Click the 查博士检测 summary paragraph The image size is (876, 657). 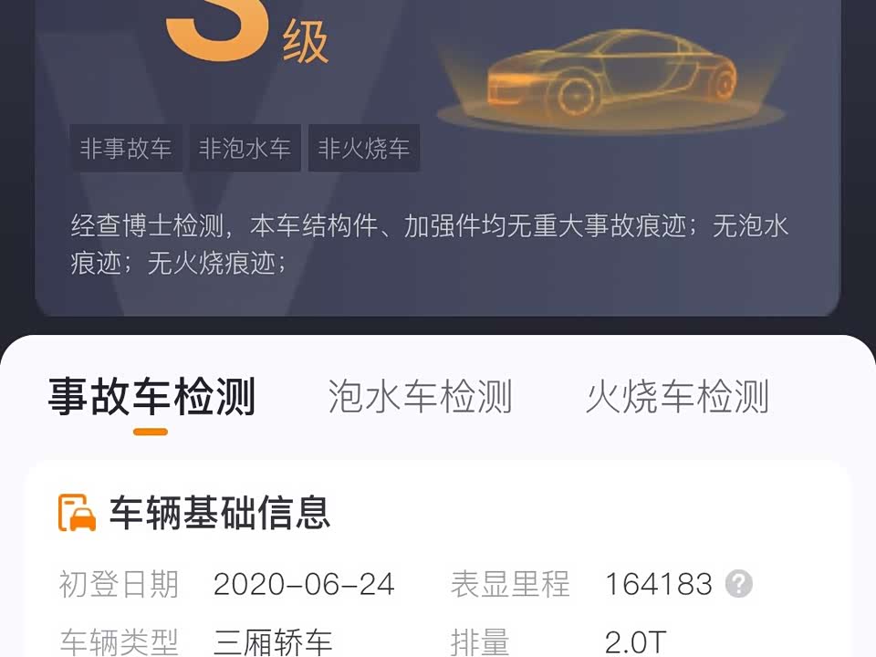[x=429, y=245]
